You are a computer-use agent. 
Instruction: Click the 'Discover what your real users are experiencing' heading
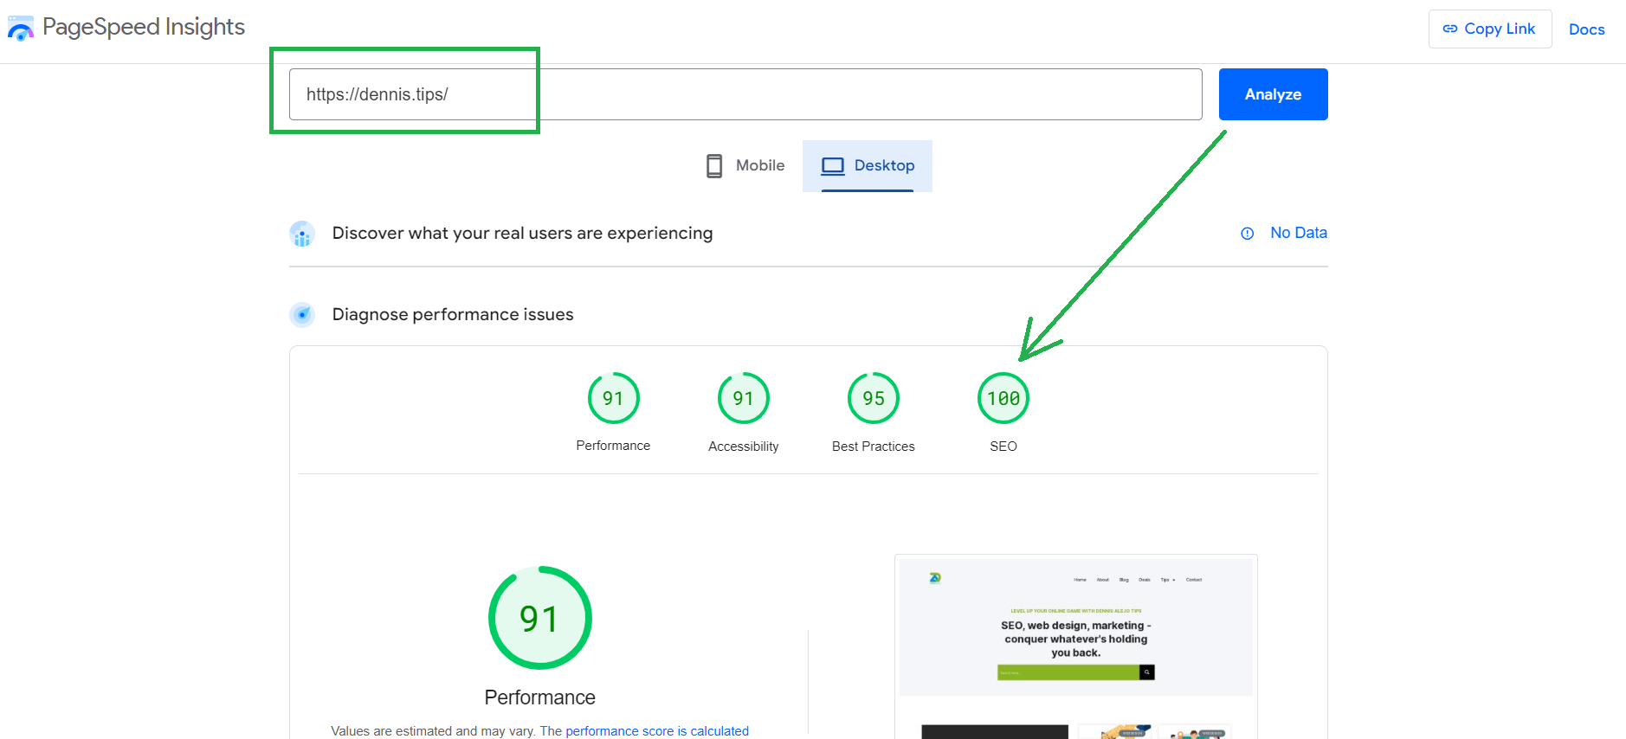(522, 233)
